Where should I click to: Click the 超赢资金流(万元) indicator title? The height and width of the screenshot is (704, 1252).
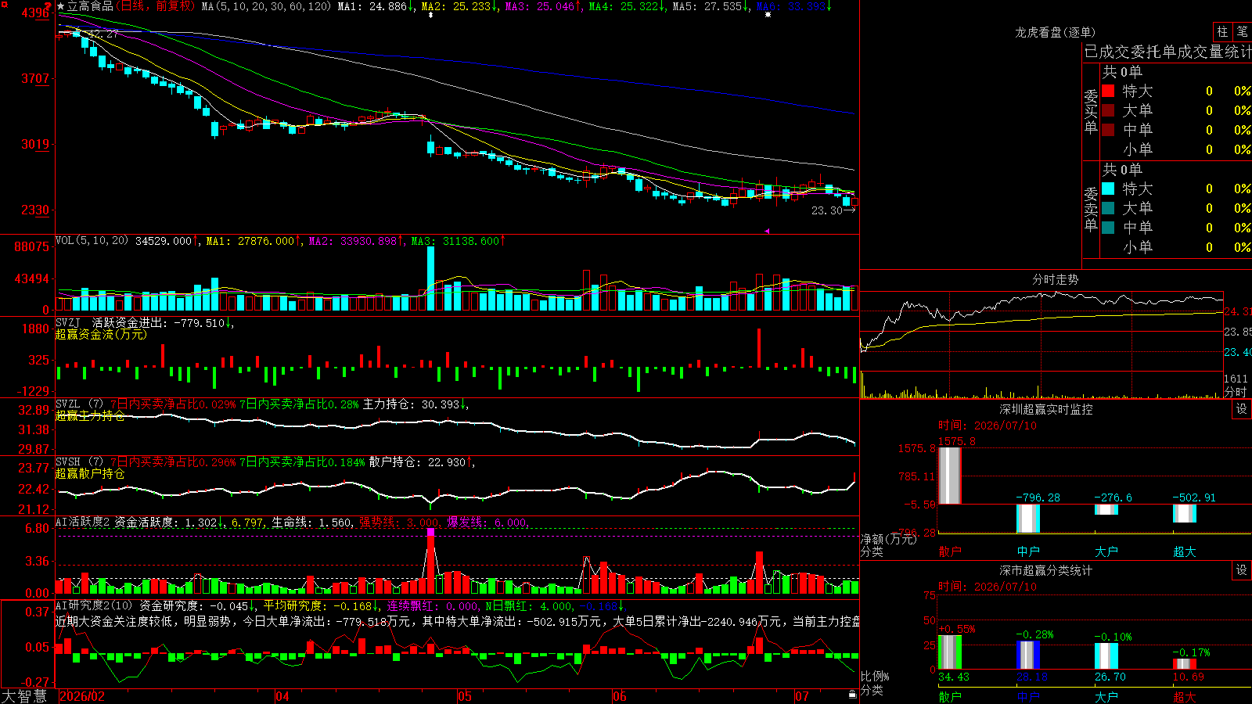coord(101,334)
